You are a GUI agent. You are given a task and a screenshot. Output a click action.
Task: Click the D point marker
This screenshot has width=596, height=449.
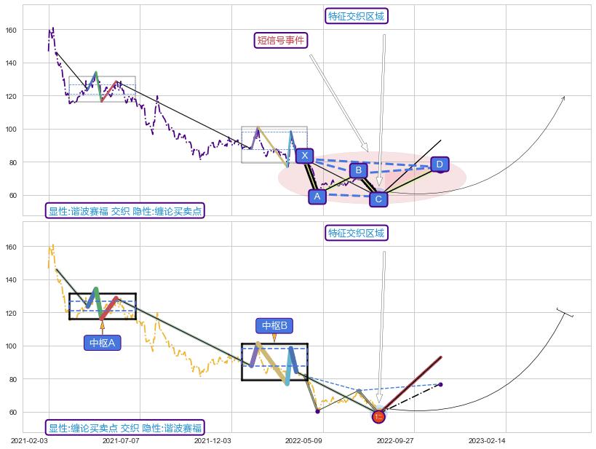pos(439,164)
